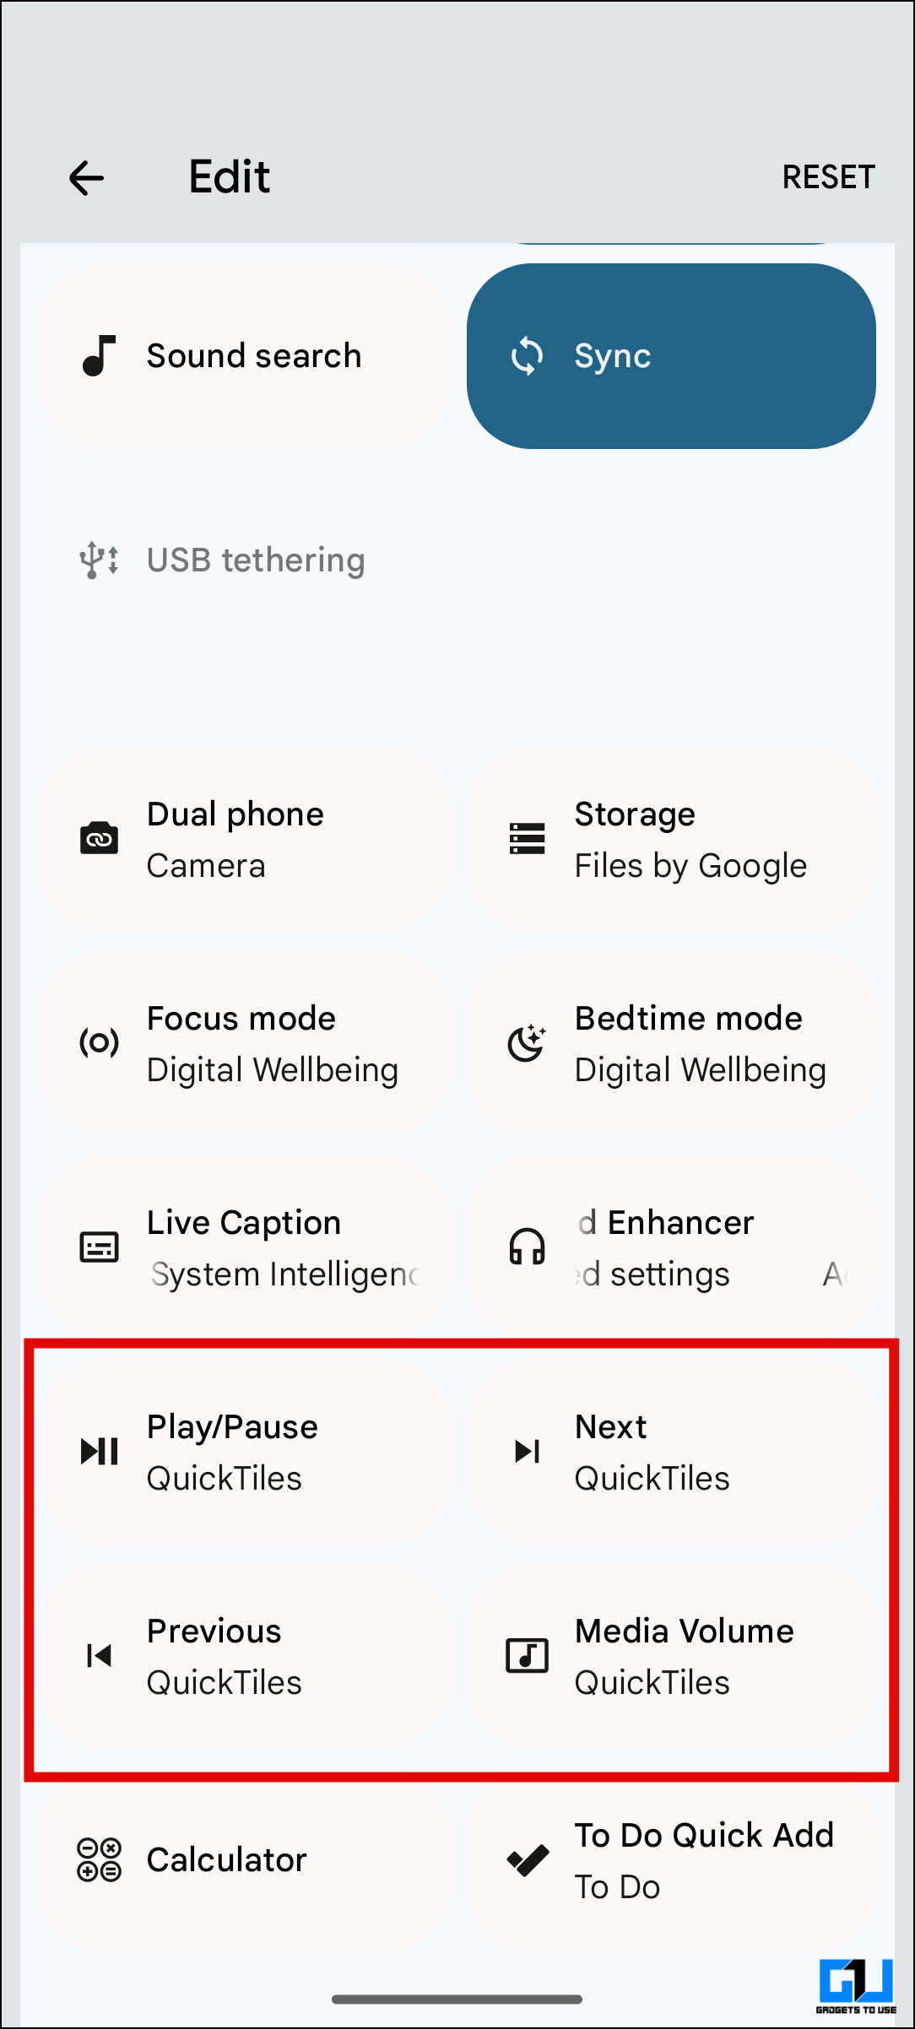Viewport: 915px width, 2029px height.
Task: Tap the Sound Enhancer headphones icon
Action: (x=528, y=1247)
